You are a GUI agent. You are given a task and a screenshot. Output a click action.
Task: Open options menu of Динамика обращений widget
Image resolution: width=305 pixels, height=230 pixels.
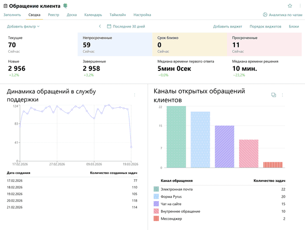tap(135, 95)
